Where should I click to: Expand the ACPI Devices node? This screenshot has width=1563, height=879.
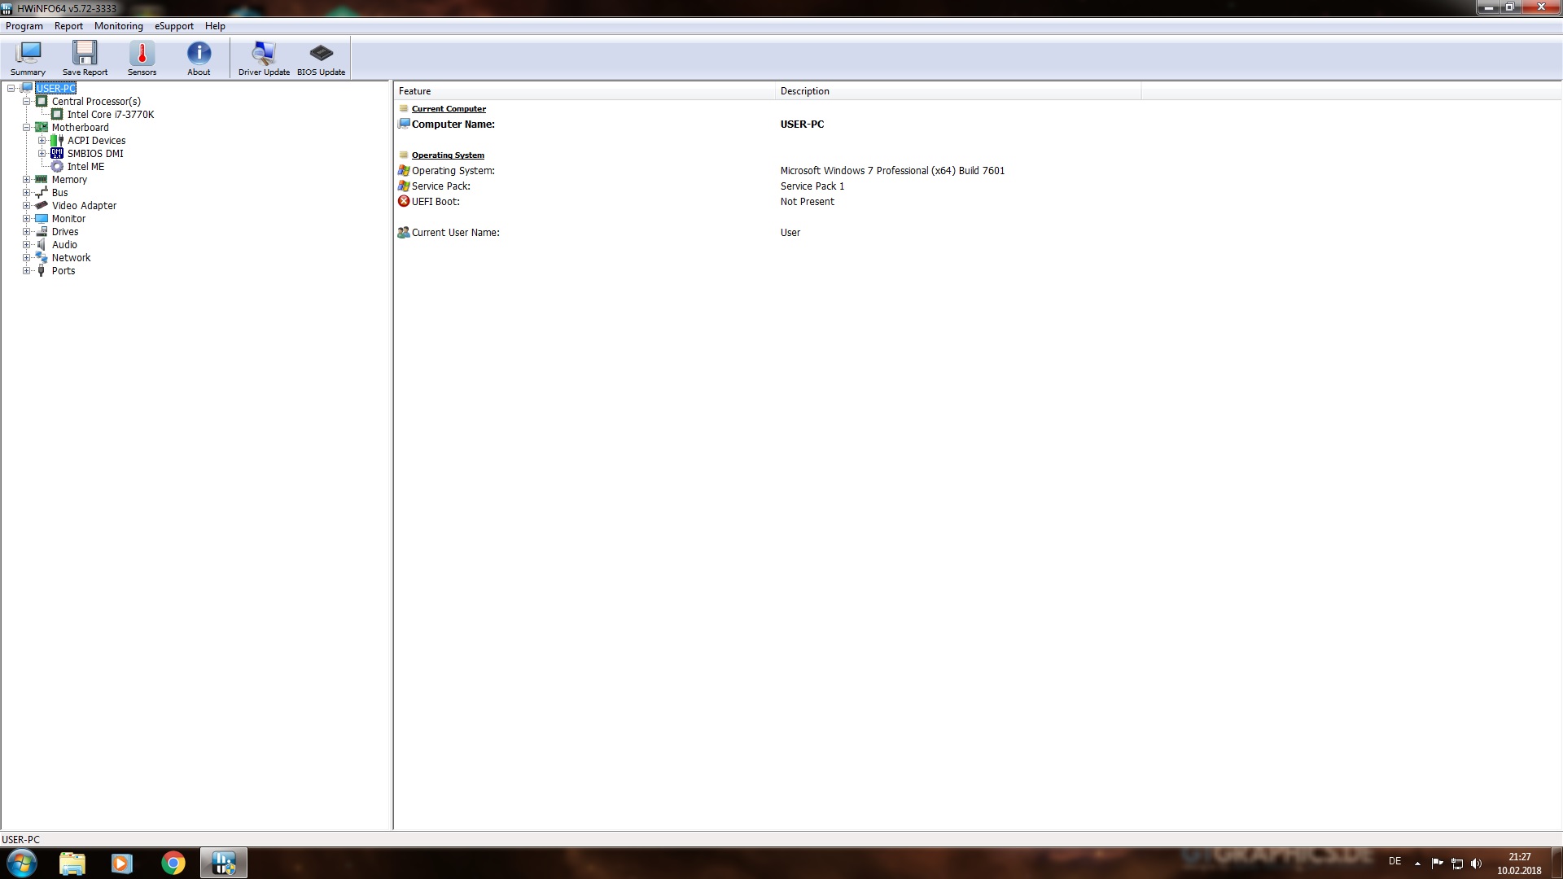(x=42, y=141)
